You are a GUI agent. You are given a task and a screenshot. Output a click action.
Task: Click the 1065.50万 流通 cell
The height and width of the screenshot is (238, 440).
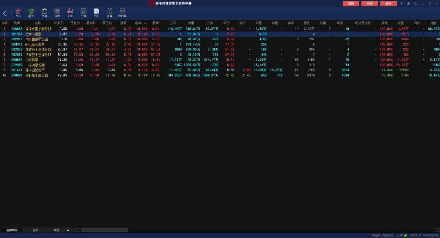[x=192, y=65]
